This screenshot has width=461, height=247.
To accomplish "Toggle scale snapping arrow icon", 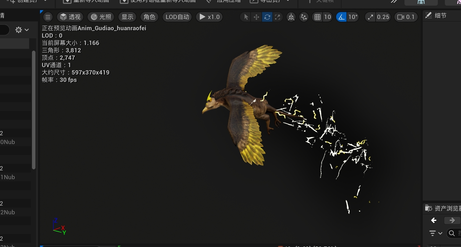I will click(x=371, y=17).
